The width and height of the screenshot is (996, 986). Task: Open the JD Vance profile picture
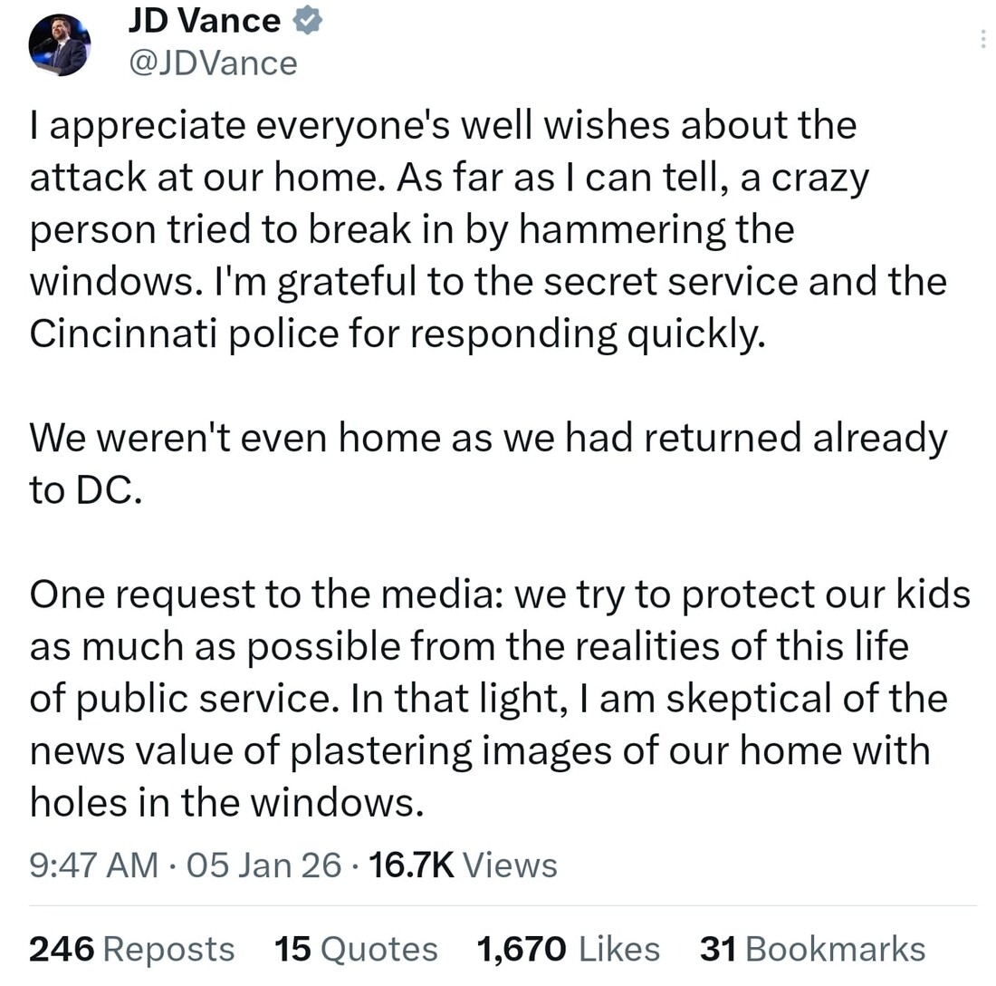(x=59, y=46)
